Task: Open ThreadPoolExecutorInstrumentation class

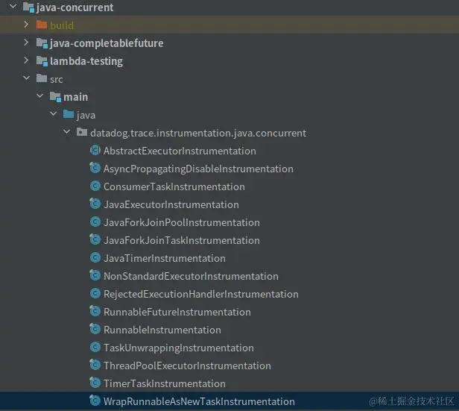Action: point(187,365)
